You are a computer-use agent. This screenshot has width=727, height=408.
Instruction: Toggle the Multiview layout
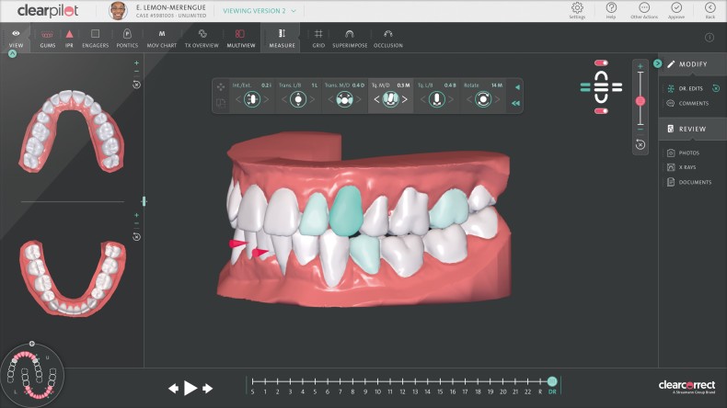click(240, 37)
